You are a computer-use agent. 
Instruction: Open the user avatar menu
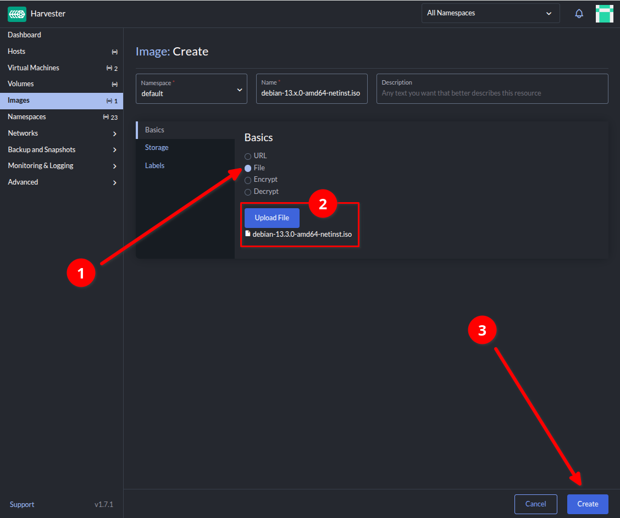pos(604,14)
